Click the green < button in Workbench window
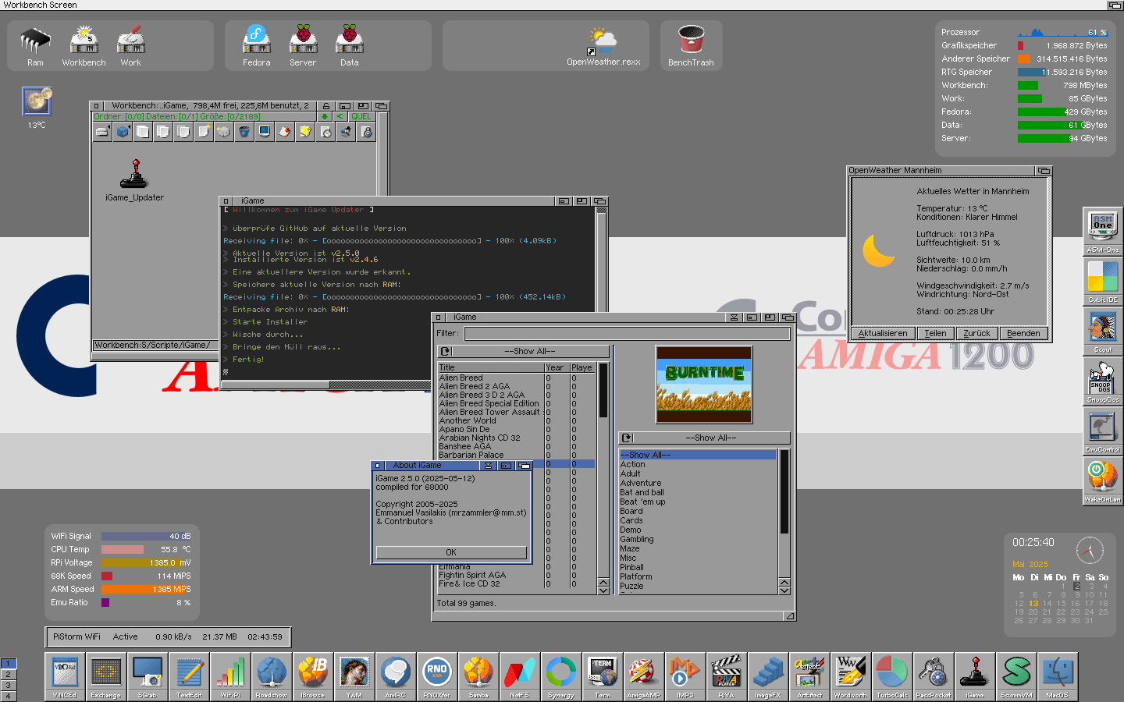 click(x=340, y=117)
